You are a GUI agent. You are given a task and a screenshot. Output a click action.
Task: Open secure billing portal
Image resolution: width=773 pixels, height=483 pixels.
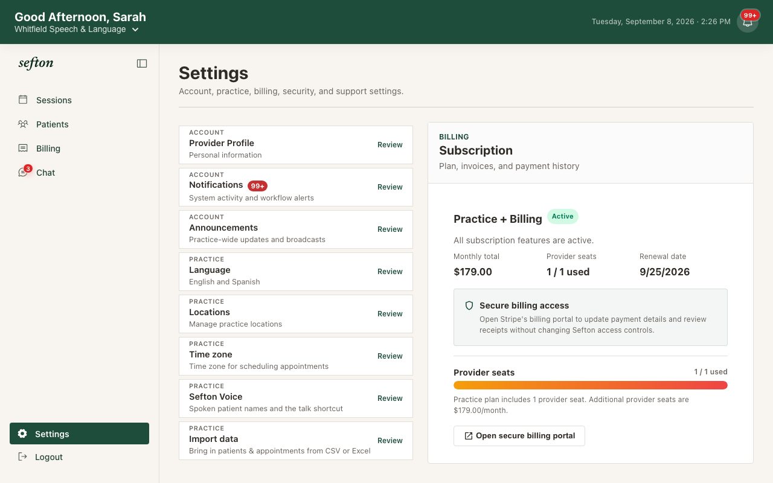pos(519,436)
